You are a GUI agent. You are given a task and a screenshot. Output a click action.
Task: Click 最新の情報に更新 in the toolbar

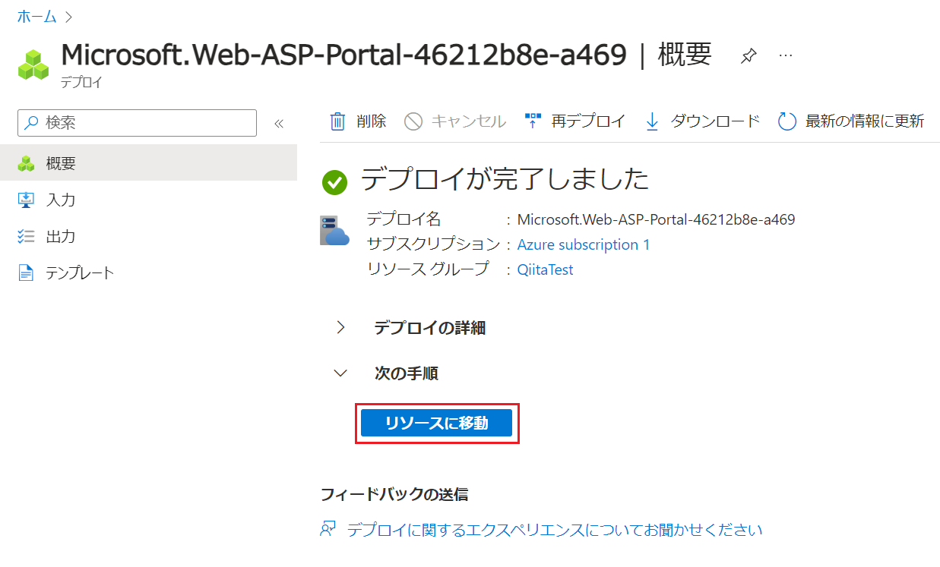865,121
